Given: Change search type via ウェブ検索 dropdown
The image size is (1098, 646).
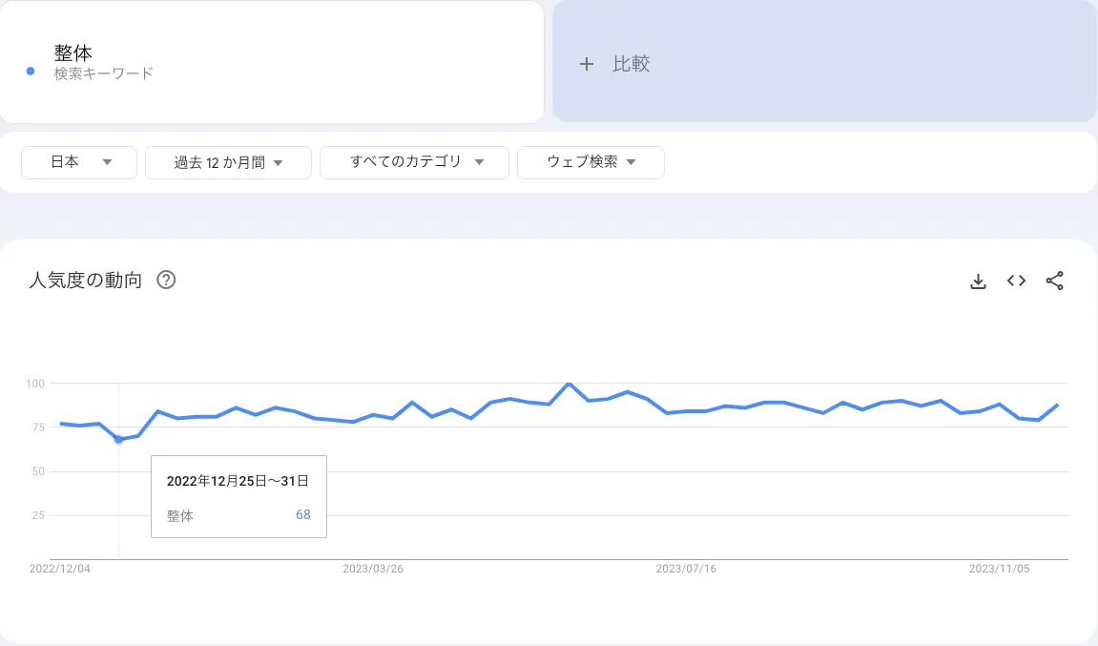Looking at the screenshot, I should click(x=590, y=162).
